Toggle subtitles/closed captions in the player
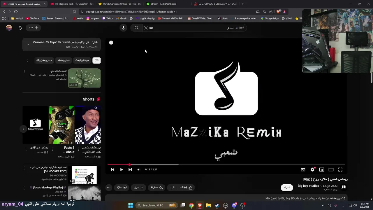Viewport: 373px width, 210px height. tap(303, 169)
